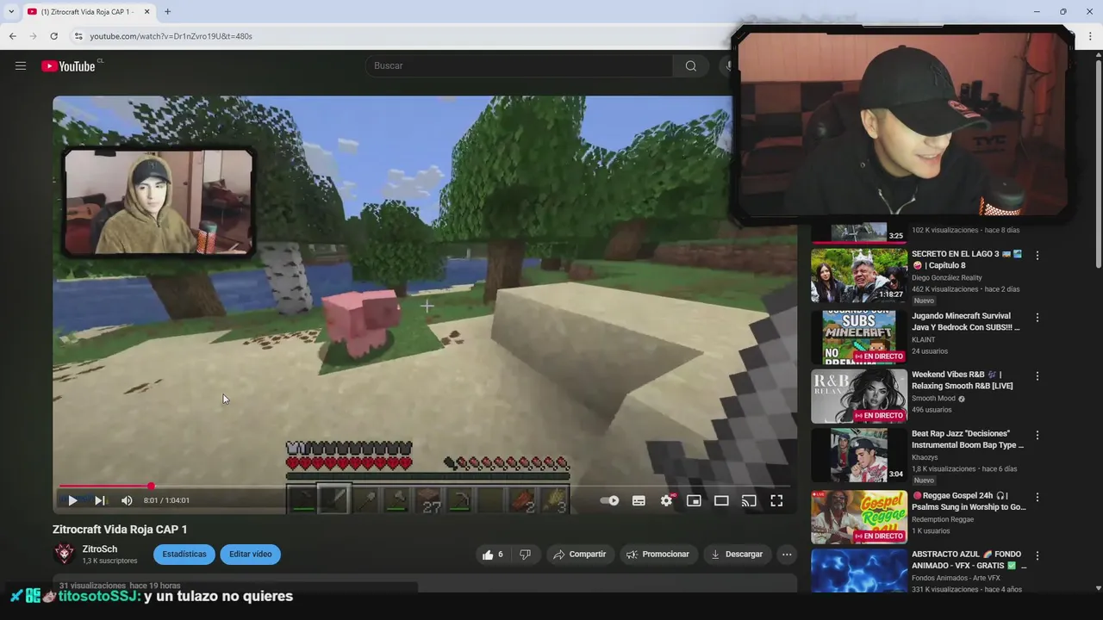Close the Zitrocraft Vida Roja tab
Screen dimensions: 1103x620
146,11
